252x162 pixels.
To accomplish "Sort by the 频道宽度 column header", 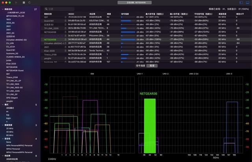I will (222, 14).
